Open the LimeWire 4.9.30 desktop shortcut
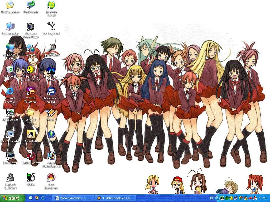Viewport: 270px width, 202px height. pos(51,5)
